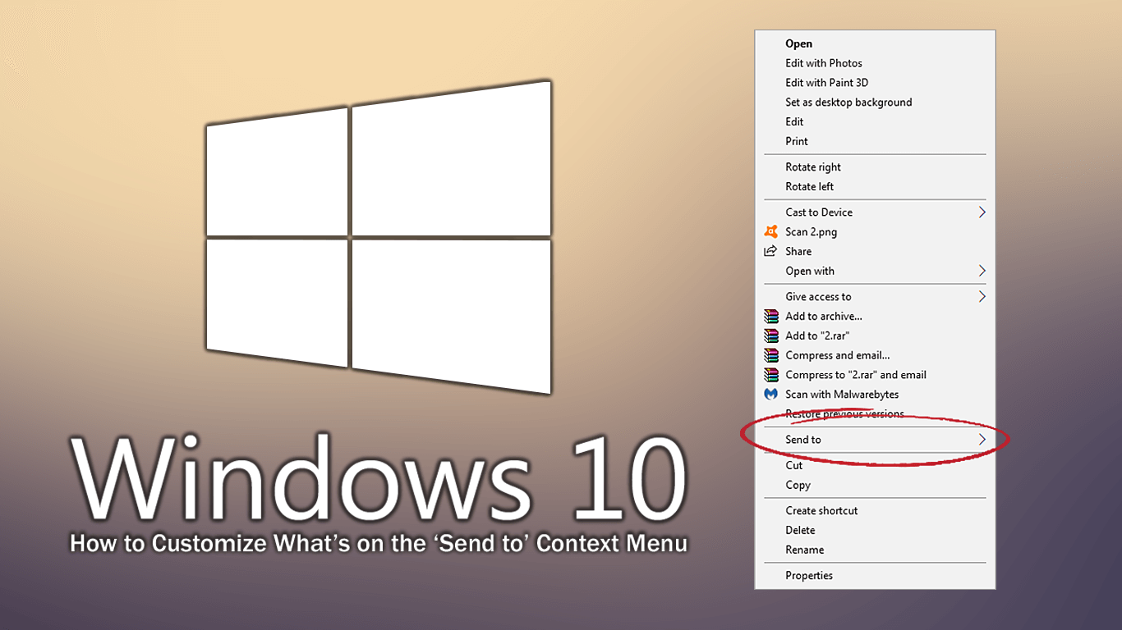Viewport: 1122px width, 630px height.
Task: Click WinRAR icon beside Compress to "2.rar" and email
Action: [x=770, y=375]
